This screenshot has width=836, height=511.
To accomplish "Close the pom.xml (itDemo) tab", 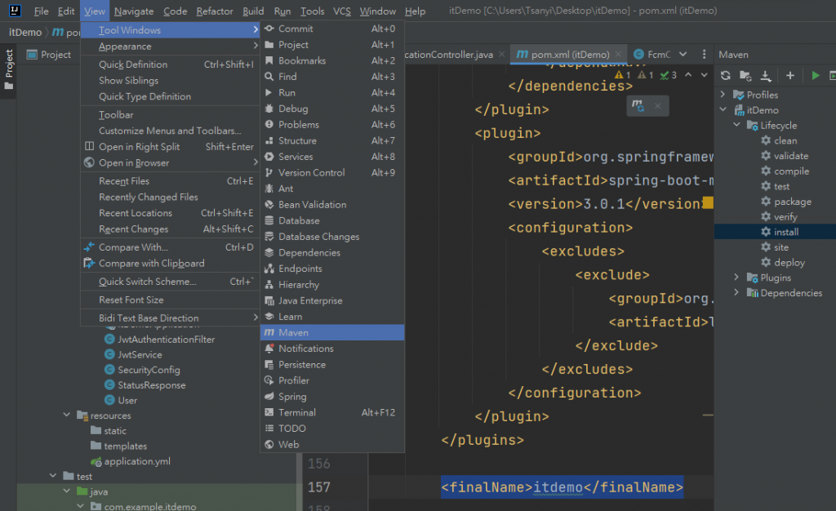I will click(x=618, y=55).
